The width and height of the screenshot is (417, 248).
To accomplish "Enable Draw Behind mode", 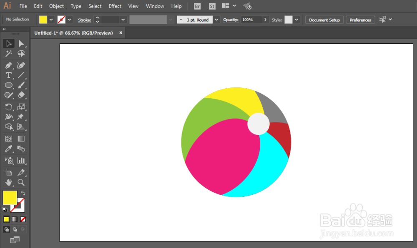I will [15, 229].
